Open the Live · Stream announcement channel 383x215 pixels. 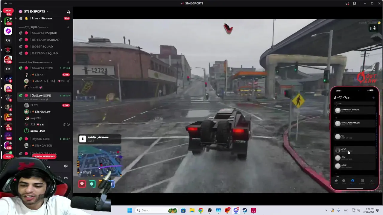pos(42,18)
